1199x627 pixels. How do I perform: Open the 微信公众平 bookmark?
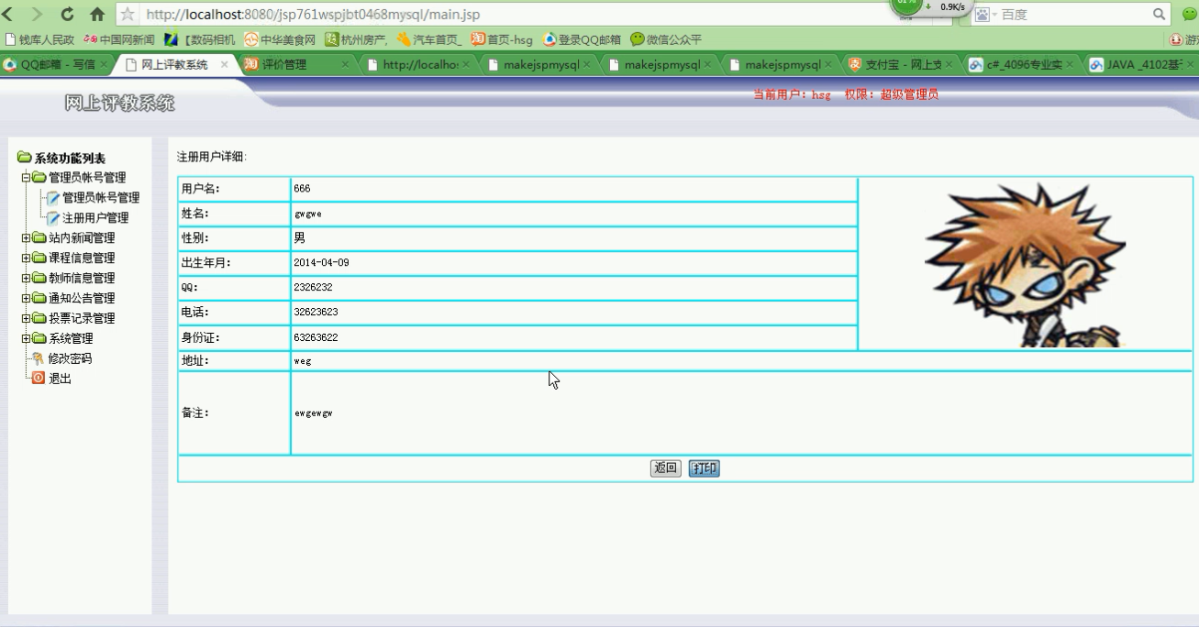pyautogui.click(x=666, y=39)
